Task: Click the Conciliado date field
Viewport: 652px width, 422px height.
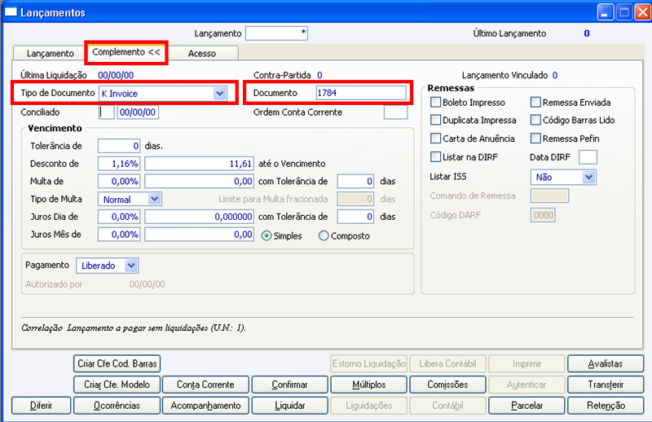Action: coord(138,112)
